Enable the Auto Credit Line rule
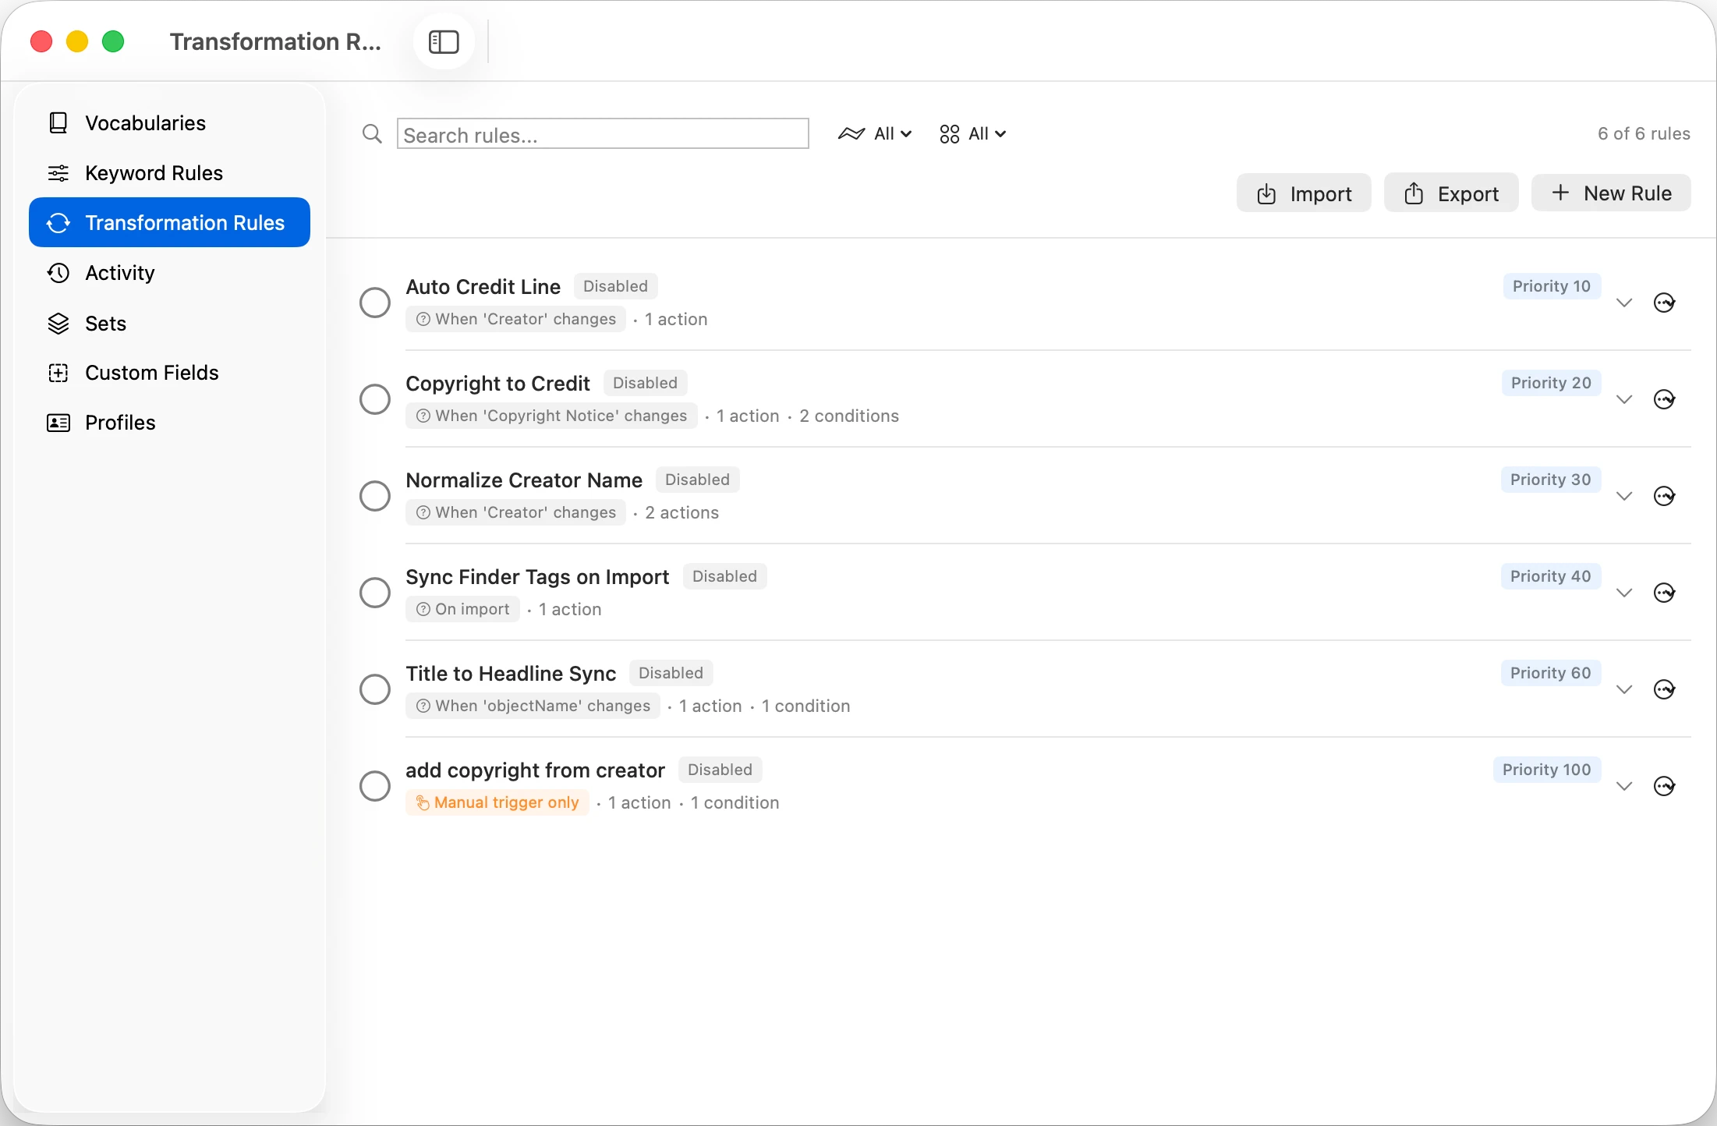Image resolution: width=1717 pixels, height=1126 pixels. click(375, 303)
